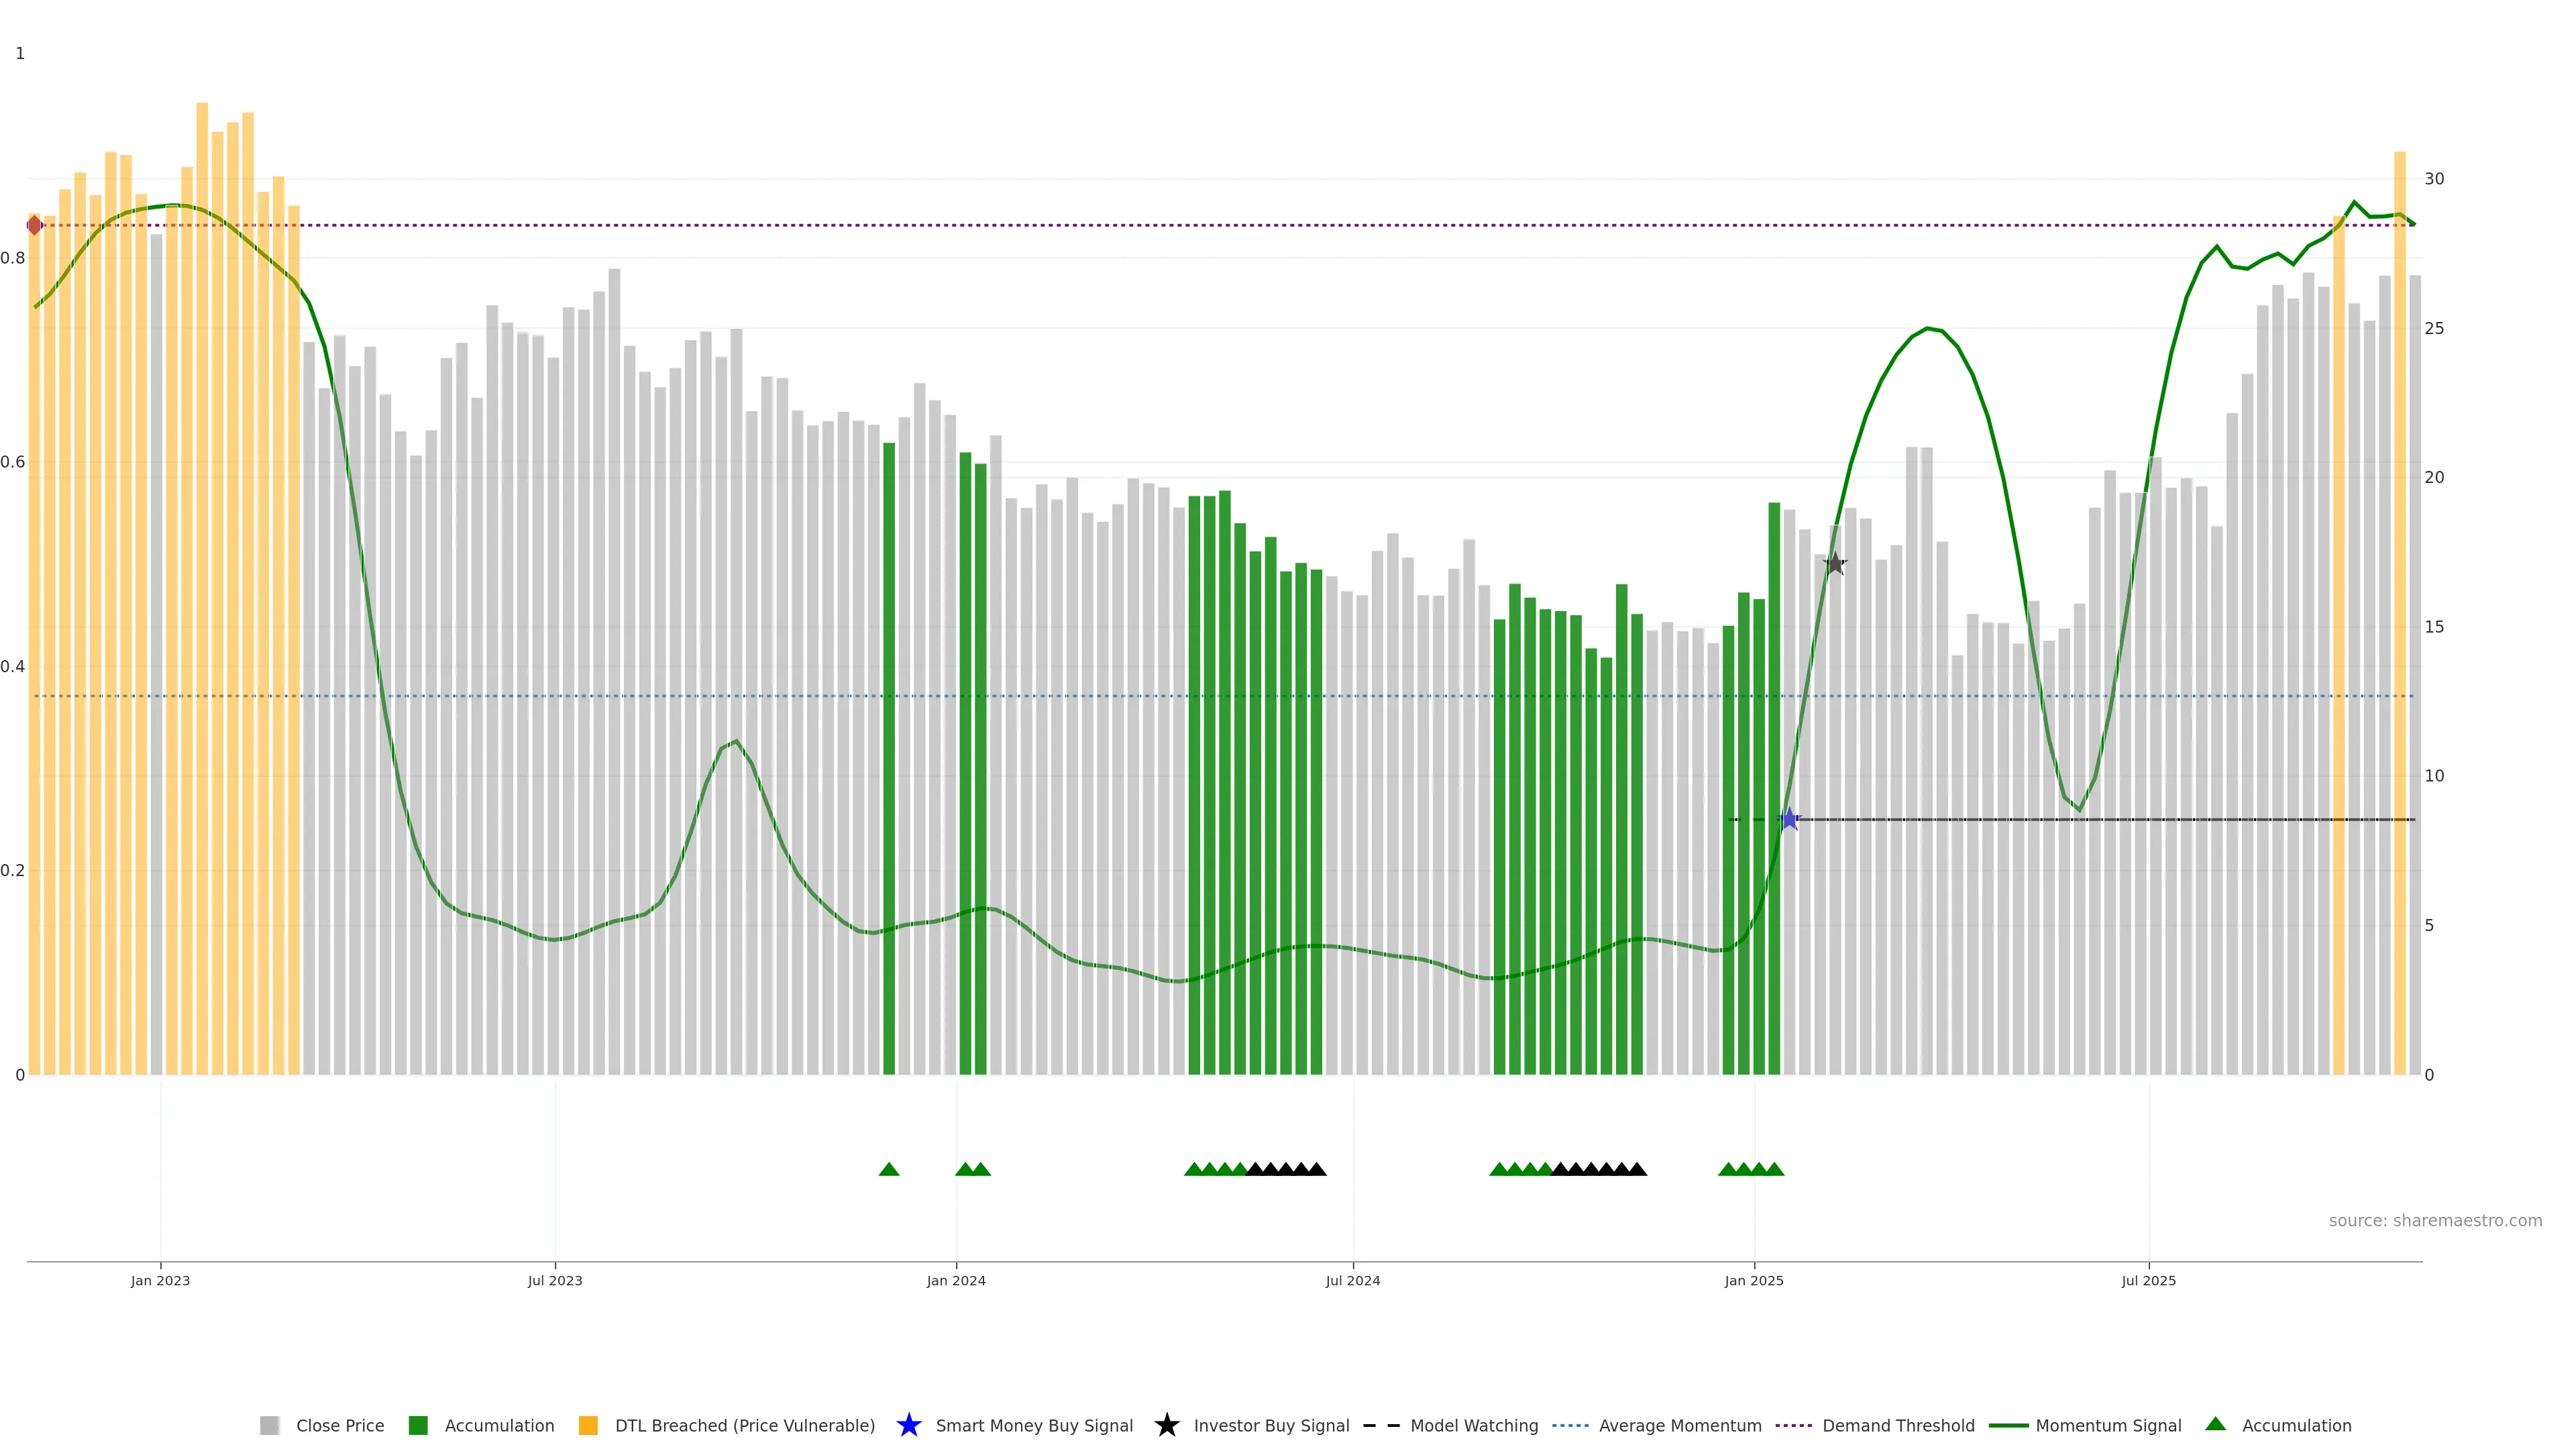Viewport: 2576px width, 1449px height.
Task: Click the orange DTL Breached legend swatch
Action: pyautogui.click(x=588, y=1425)
